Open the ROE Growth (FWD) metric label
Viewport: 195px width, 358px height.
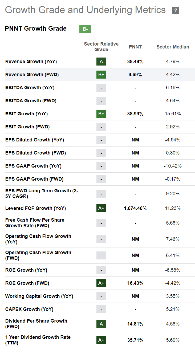pyautogui.click(x=27, y=283)
